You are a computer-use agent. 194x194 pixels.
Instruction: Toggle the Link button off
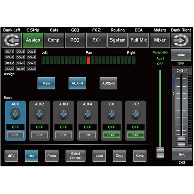pyautogui.click(x=31, y=156)
